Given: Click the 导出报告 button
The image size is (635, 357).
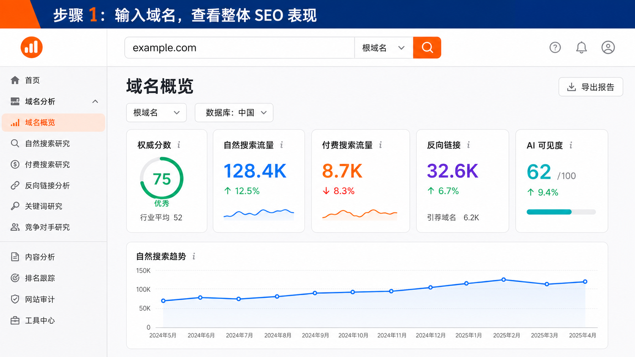Looking at the screenshot, I should (591, 87).
